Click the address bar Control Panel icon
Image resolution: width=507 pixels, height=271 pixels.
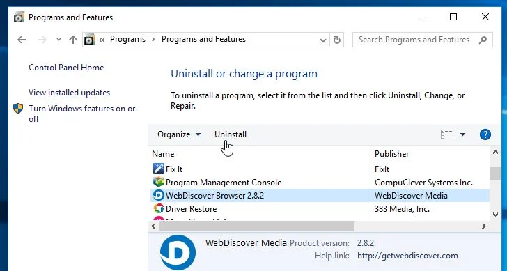(x=89, y=40)
